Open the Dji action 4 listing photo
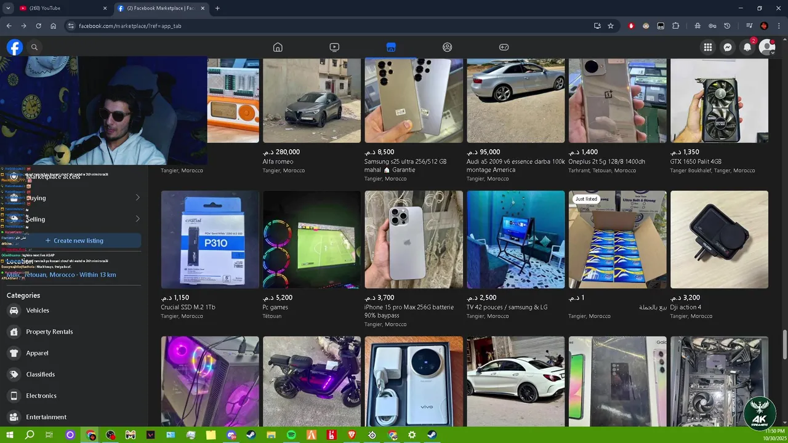This screenshot has width=788, height=443. point(719,239)
